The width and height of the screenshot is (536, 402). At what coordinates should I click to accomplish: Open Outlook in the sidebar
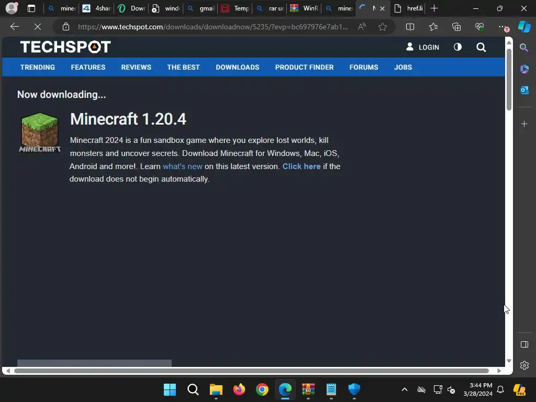tap(524, 90)
